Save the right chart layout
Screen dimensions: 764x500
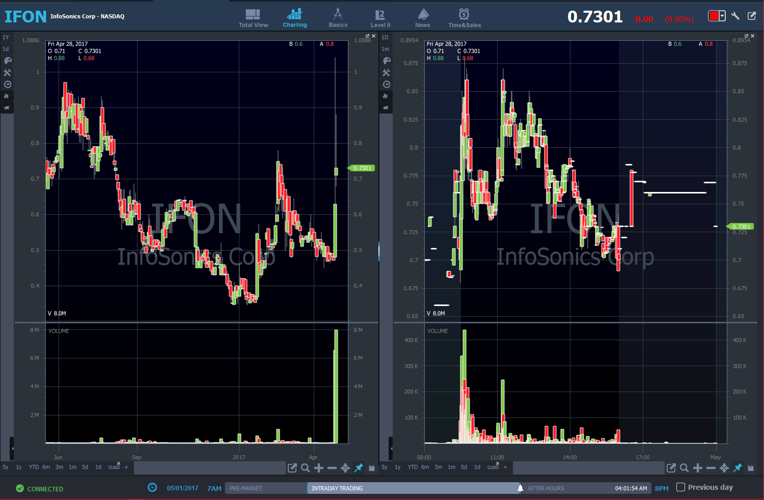coord(751,468)
